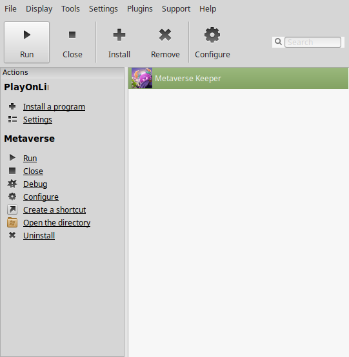Click the Install label in toolbar
349x357 pixels.
119,54
